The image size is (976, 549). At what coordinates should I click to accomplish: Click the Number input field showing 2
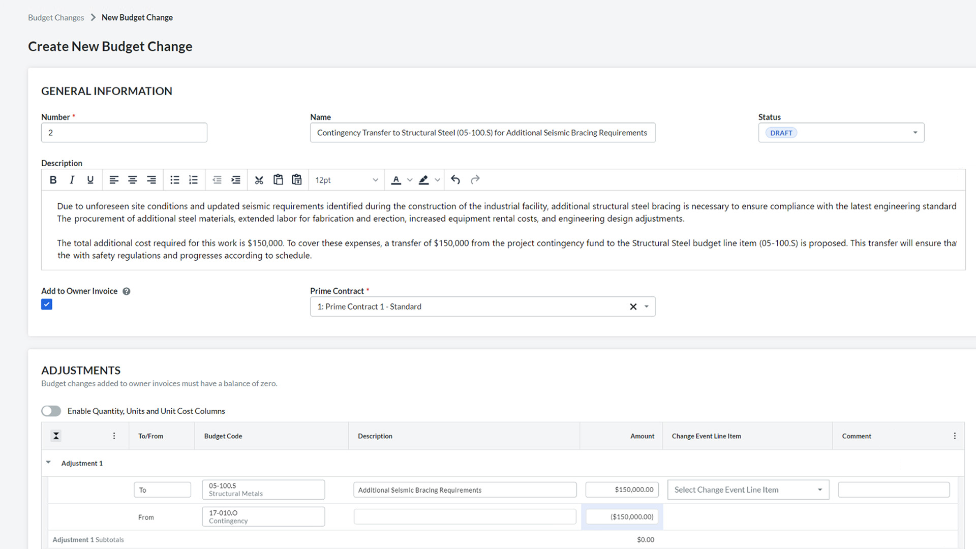124,132
